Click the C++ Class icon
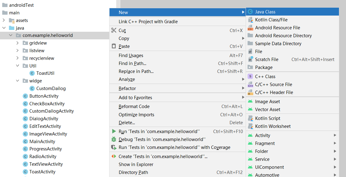 250,77
